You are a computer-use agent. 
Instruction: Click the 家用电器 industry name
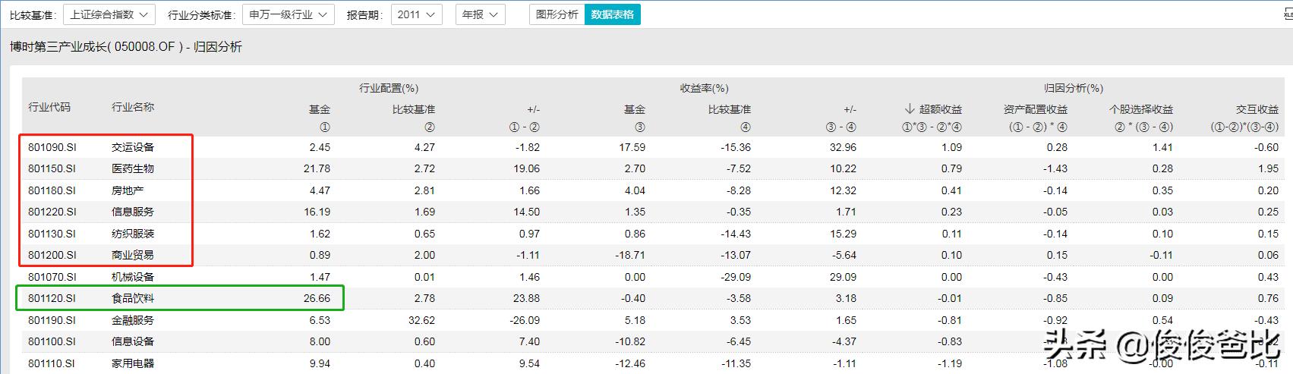tap(133, 363)
